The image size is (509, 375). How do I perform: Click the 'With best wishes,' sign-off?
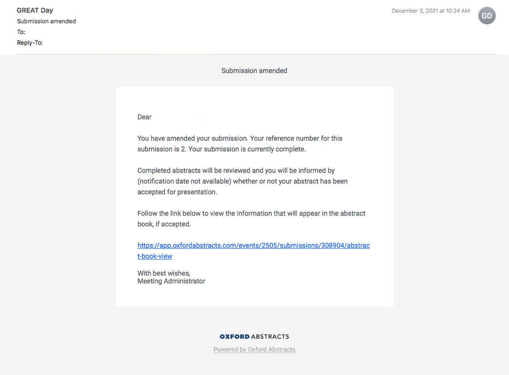tap(164, 273)
